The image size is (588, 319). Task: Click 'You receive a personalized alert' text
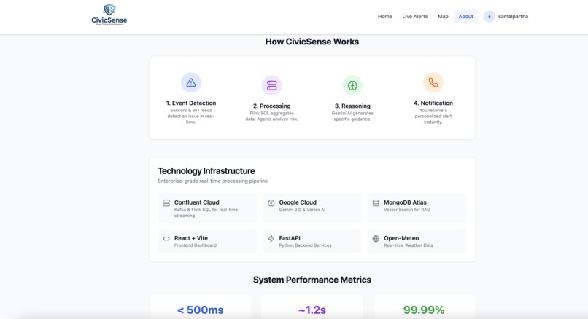pyautogui.click(x=433, y=116)
